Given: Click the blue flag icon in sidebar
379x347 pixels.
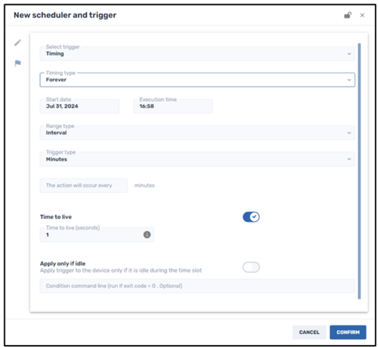Looking at the screenshot, I should click(18, 64).
